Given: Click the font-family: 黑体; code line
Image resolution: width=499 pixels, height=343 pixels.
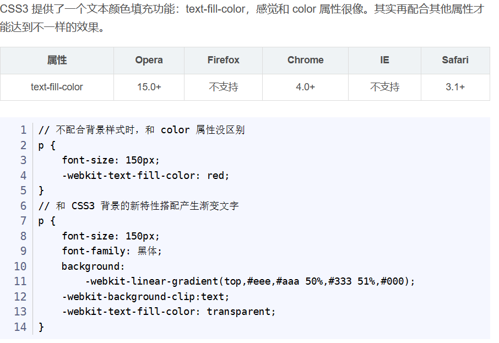Looking at the screenshot, I should (x=112, y=251).
